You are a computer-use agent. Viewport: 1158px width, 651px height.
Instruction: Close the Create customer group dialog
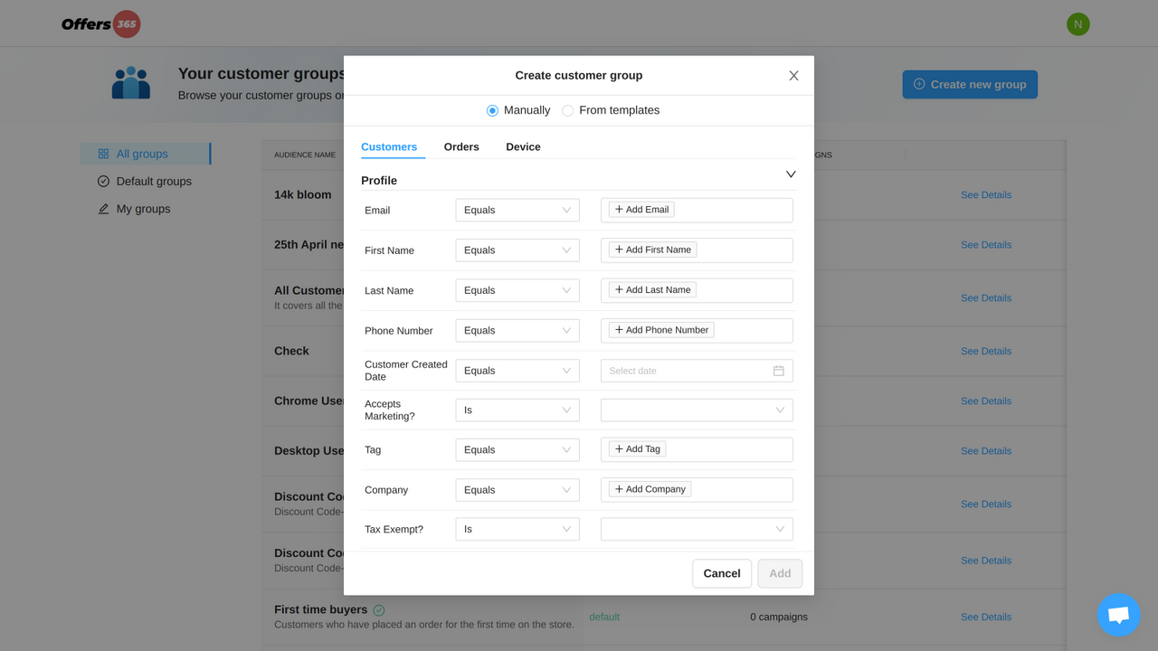coord(793,76)
